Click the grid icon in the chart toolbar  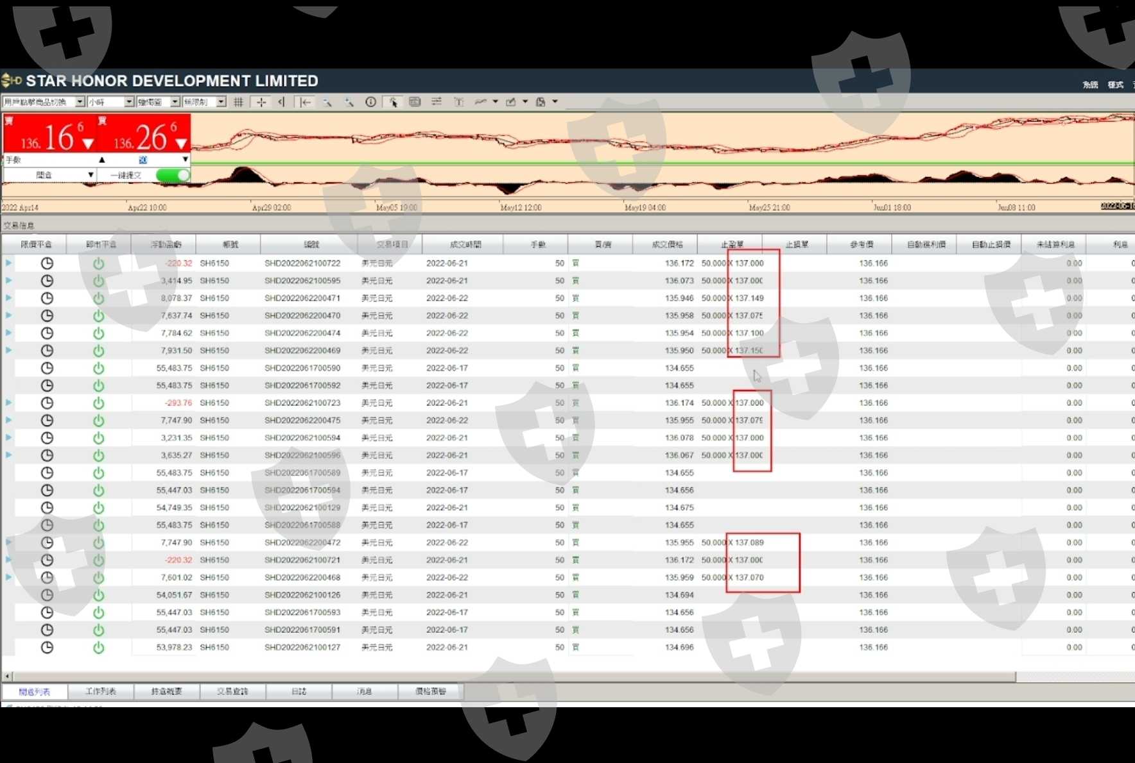tap(239, 102)
